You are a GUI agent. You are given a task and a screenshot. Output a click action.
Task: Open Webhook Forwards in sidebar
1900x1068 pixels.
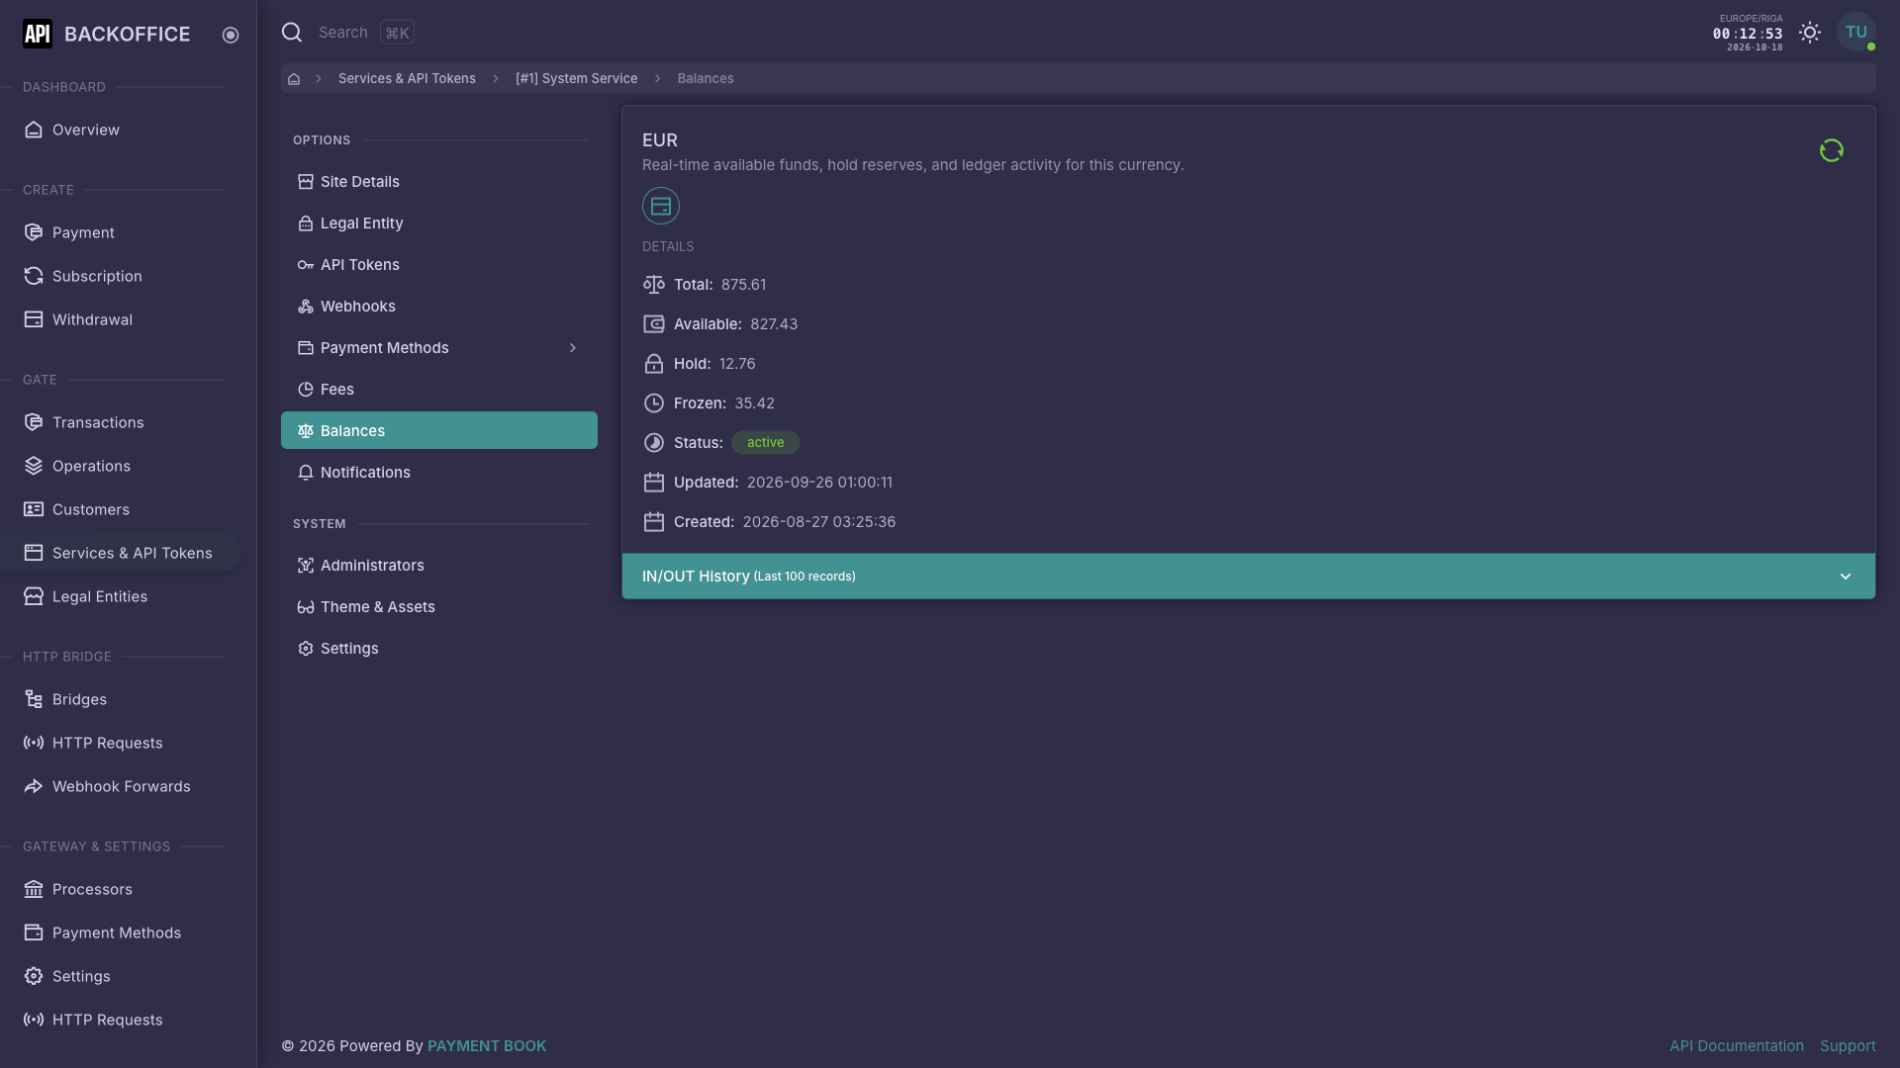(x=120, y=786)
